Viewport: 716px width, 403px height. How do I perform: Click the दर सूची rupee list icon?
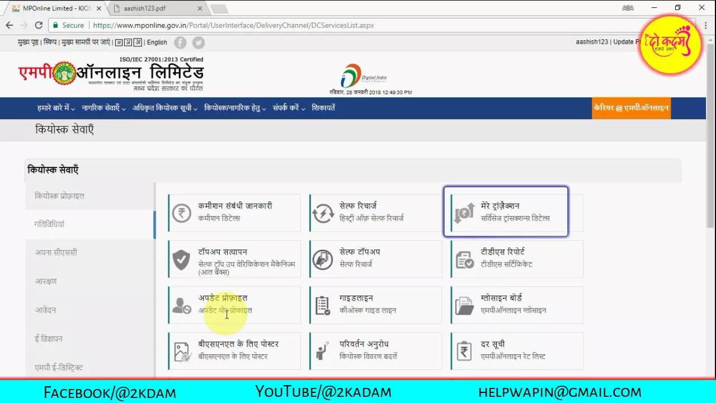click(464, 351)
